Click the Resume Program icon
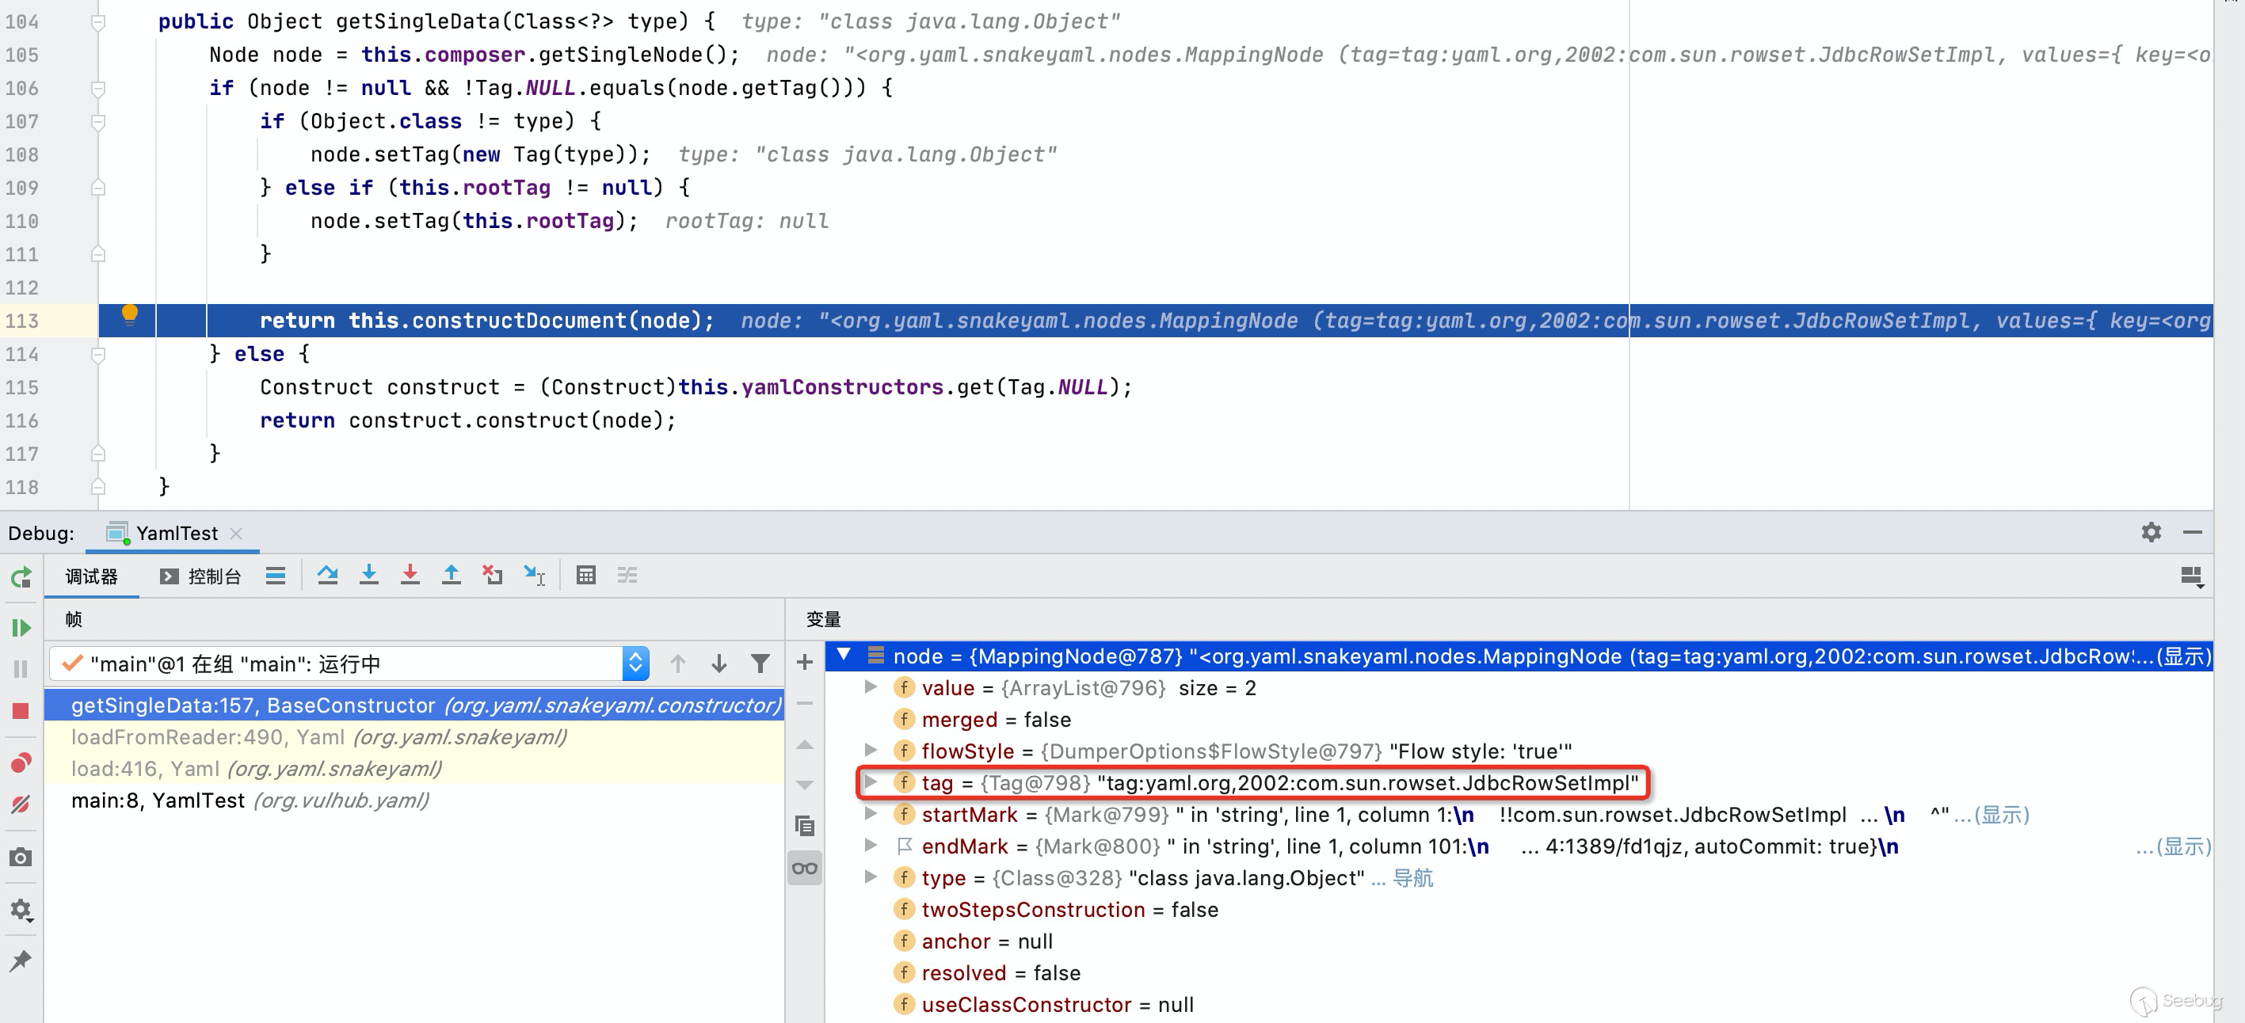 pyautogui.click(x=21, y=627)
